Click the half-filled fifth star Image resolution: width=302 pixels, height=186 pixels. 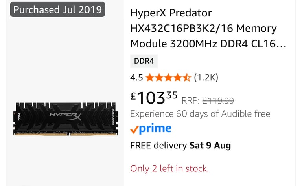(187, 78)
